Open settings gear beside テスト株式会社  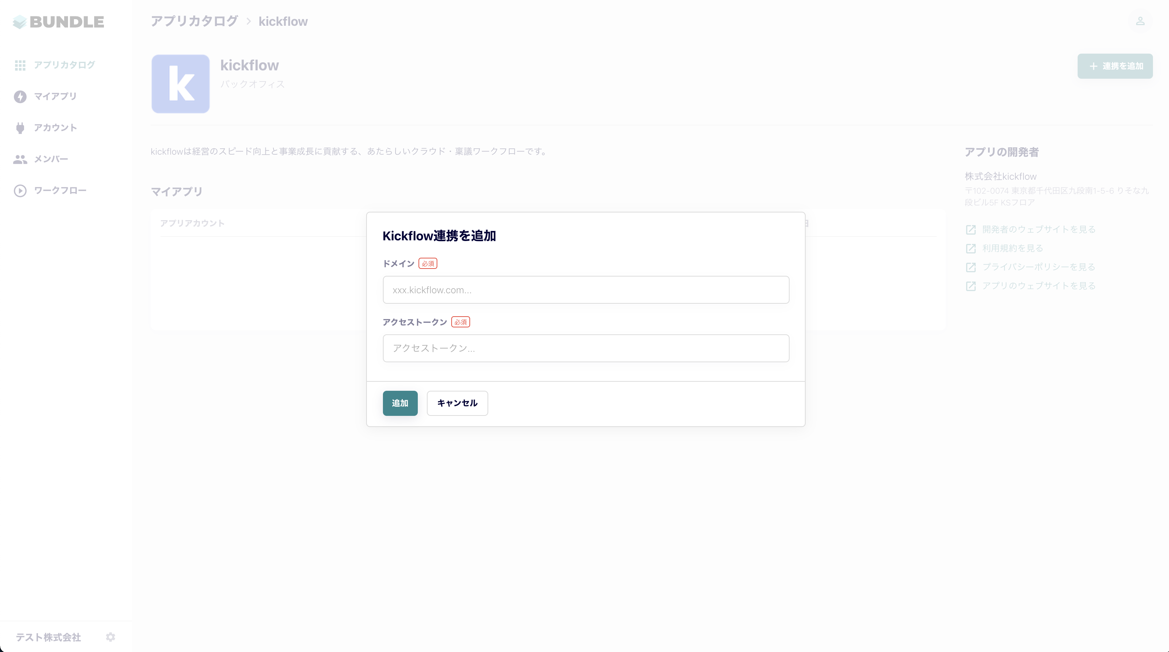point(110,637)
